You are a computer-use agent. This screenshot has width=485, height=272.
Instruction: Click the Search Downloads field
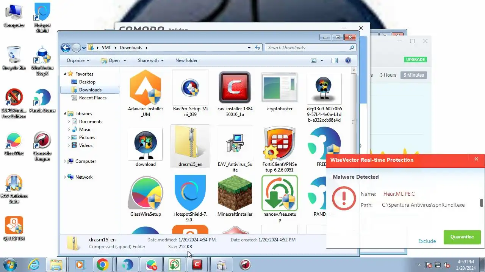tap(311, 48)
